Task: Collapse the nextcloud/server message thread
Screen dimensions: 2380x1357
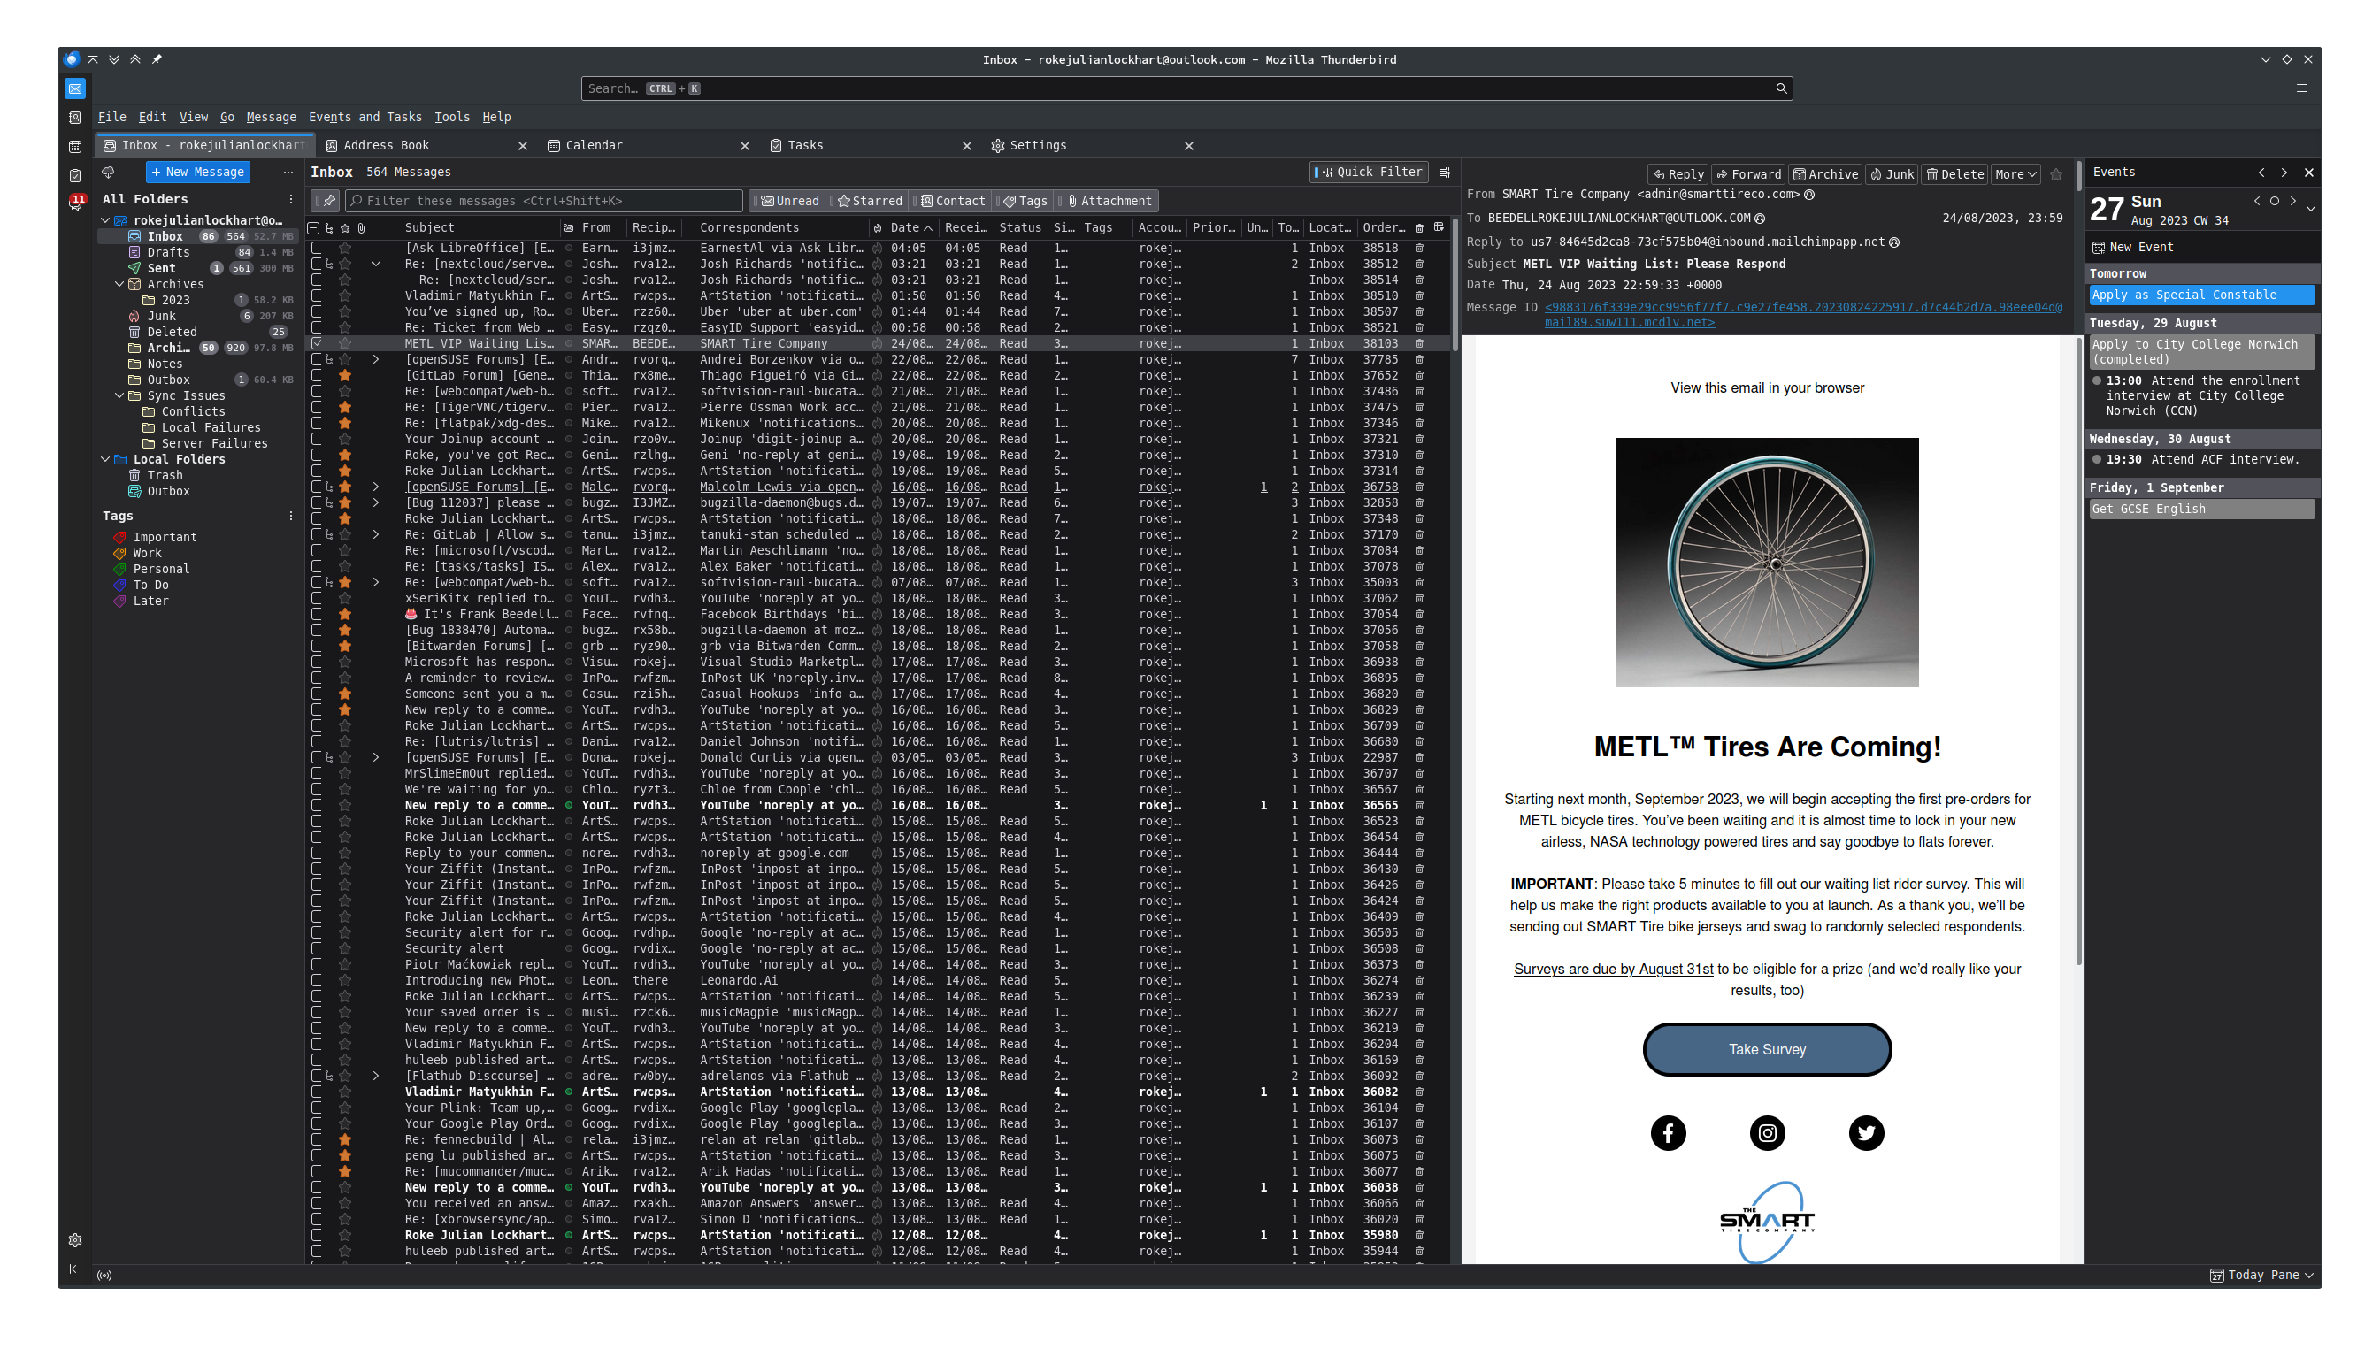Action: tap(375, 264)
